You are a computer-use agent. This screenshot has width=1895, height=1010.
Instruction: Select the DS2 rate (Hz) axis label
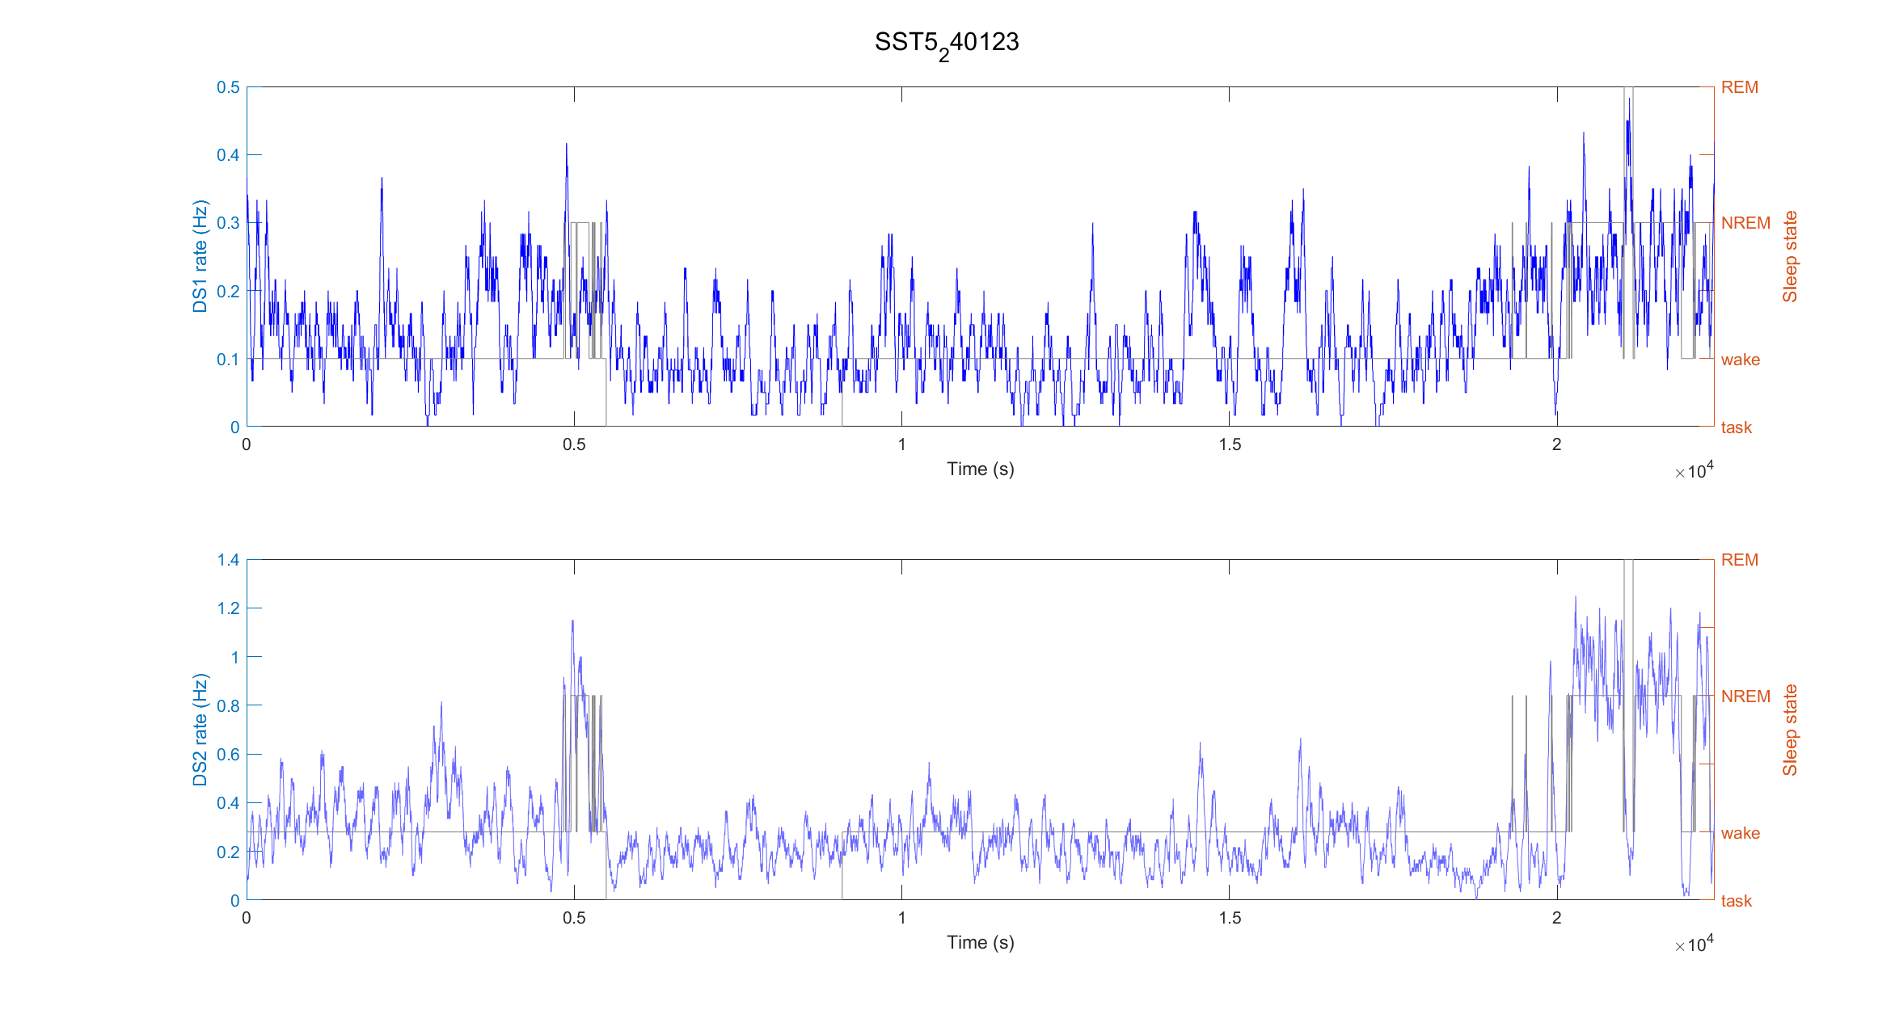pos(200,730)
